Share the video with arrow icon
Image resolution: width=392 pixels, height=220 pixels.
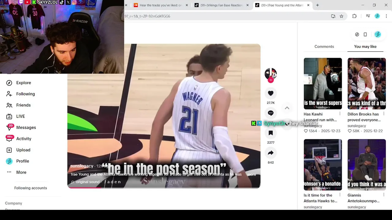[x=270, y=153]
